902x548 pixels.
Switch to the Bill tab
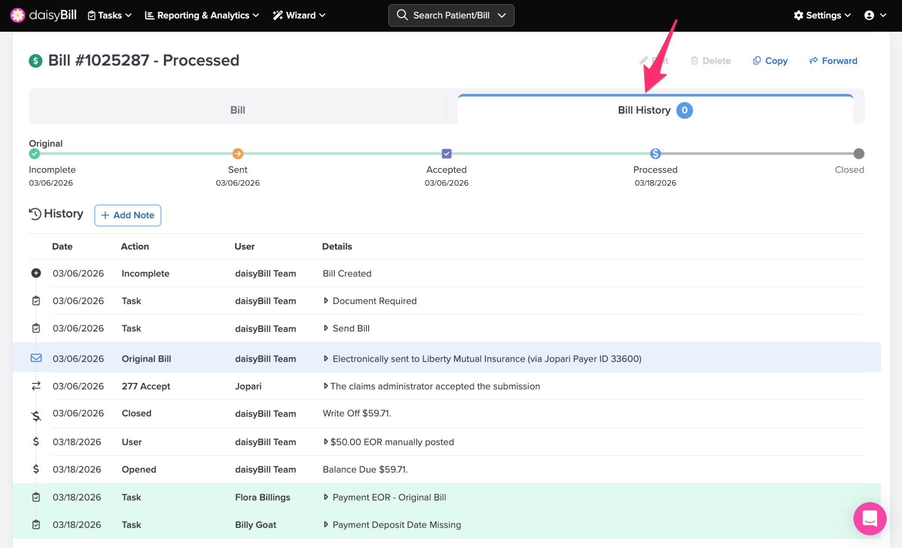[x=237, y=110]
